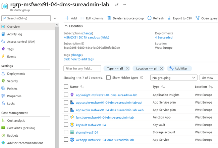Click the Export to CSV download icon
Viewport: 218px width, 148px height.
click(x=169, y=18)
